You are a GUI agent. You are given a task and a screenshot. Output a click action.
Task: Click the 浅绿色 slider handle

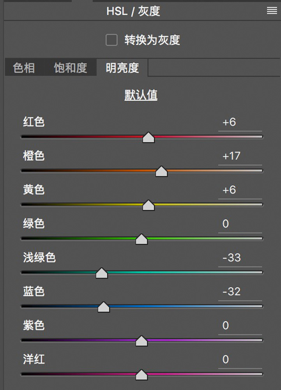[102, 273]
